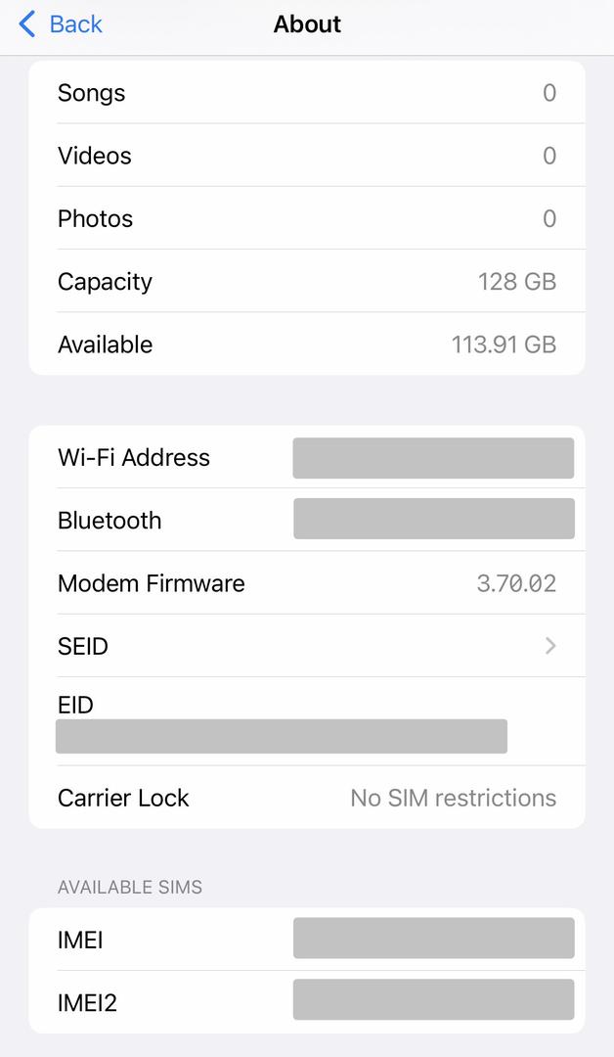This screenshot has width=614, height=1057.
Task: Go back using the Back label
Action: (x=75, y=24)
